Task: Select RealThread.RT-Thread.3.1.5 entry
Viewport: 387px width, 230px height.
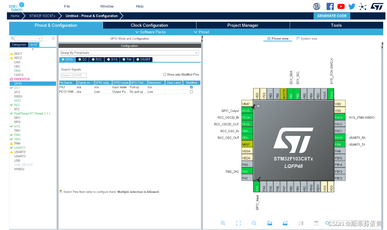Action: click(32, 114)
